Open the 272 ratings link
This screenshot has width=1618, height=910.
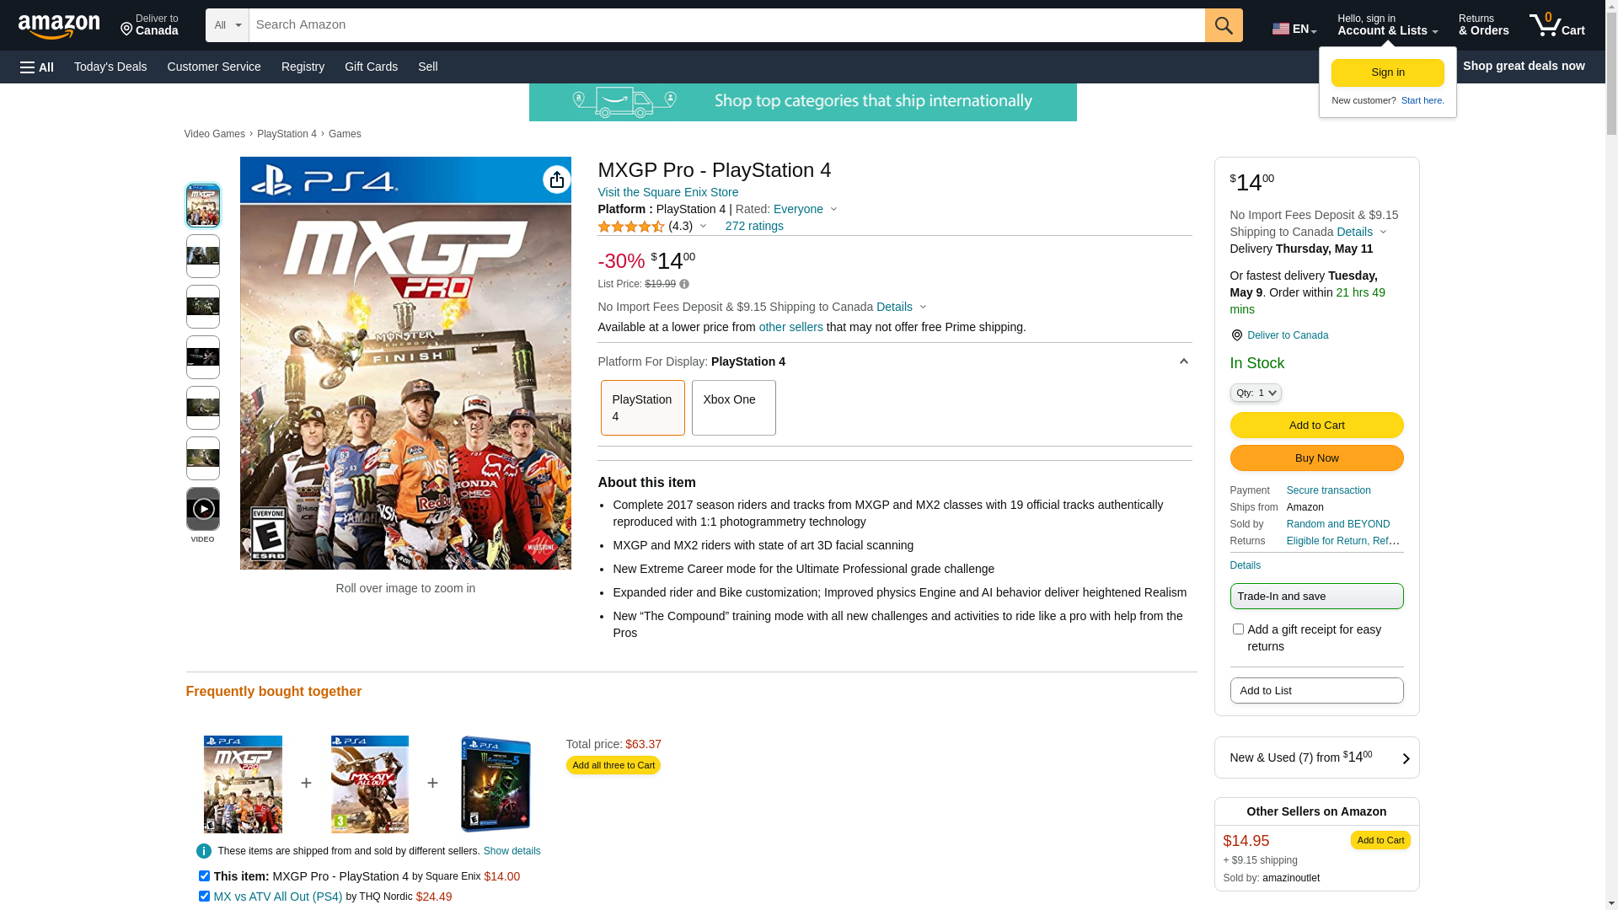click(x=753, y=226)
